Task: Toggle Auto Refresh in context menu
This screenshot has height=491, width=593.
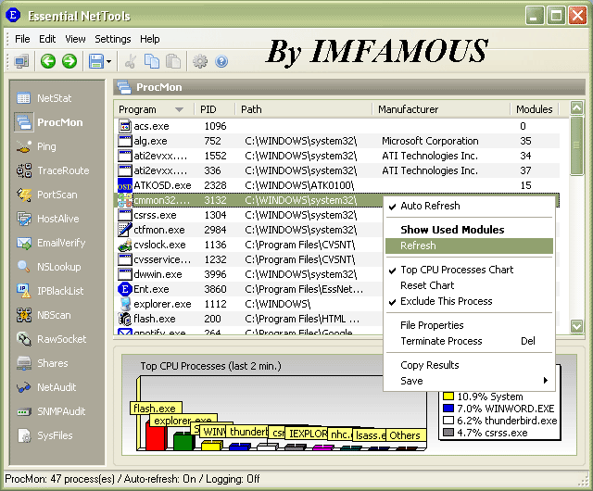Action: click(x=469, y=206)
